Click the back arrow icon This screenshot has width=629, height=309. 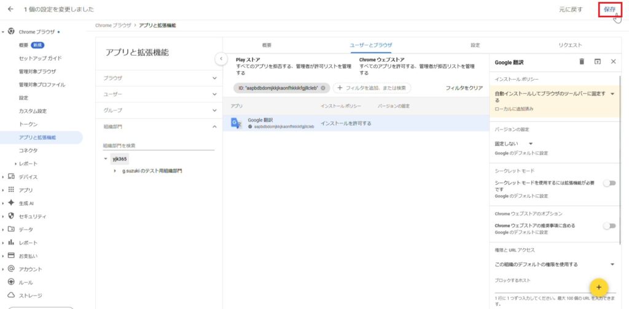click(x=10, y=9)
